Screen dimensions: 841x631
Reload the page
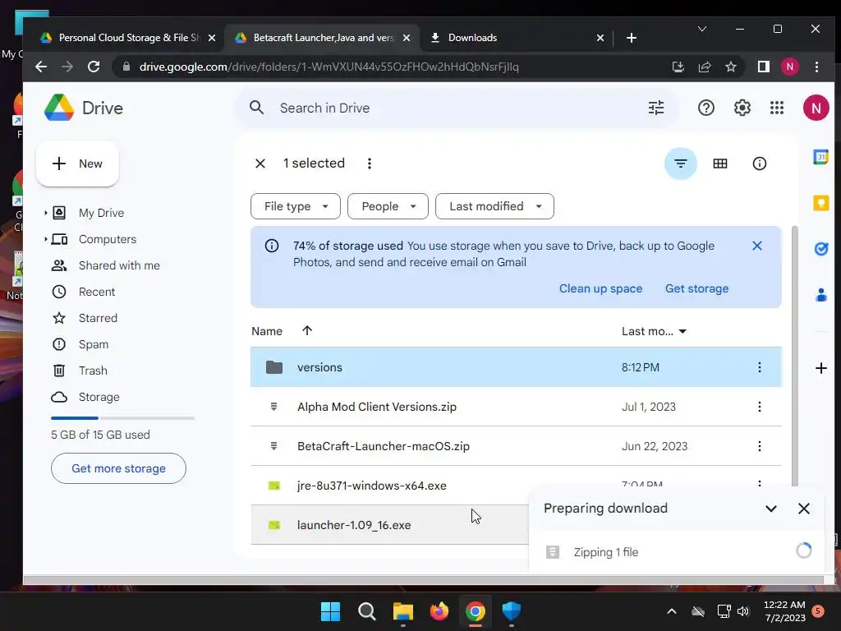94,67
